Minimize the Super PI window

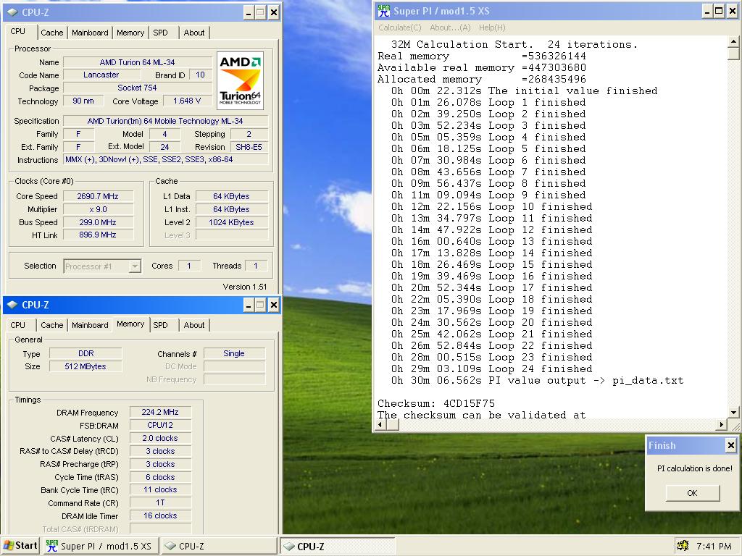click(x=707, y=11)
